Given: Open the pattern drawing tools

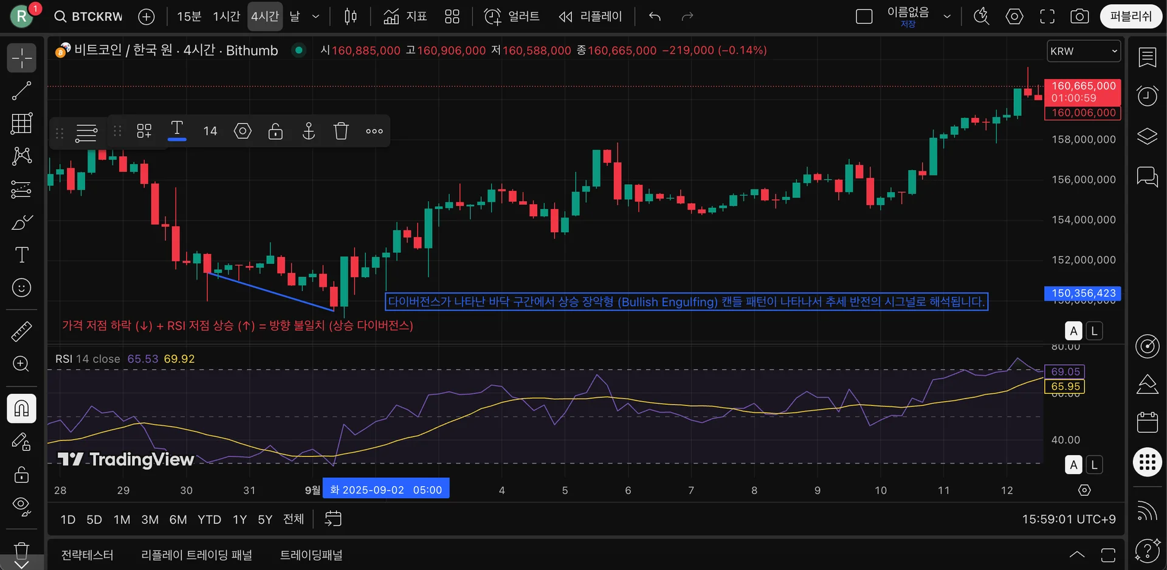Looking at the screenshot, I should [x=22, y=156].
